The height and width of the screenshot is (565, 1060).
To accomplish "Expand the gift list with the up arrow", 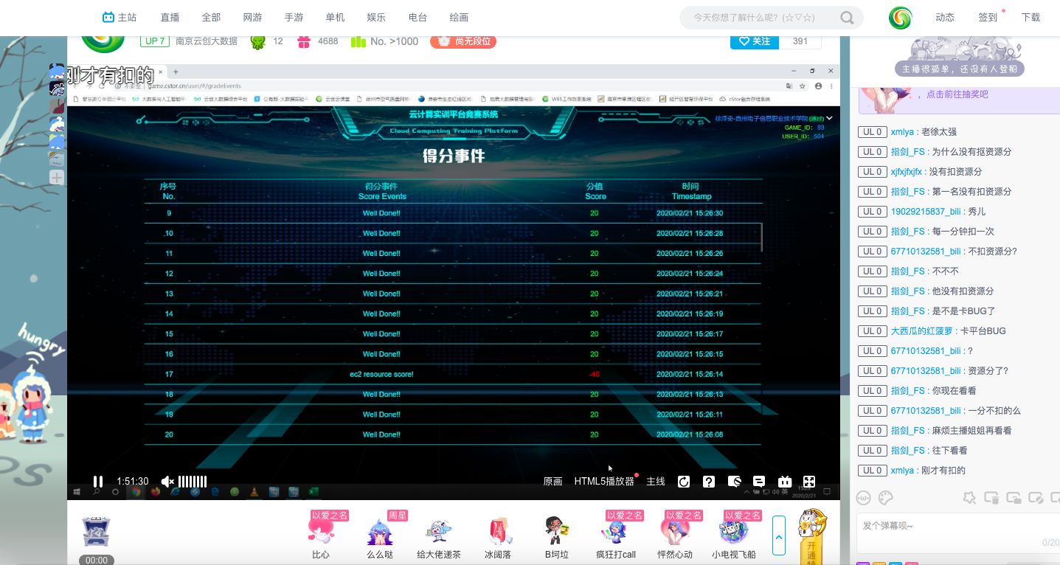I will [778, 535].
